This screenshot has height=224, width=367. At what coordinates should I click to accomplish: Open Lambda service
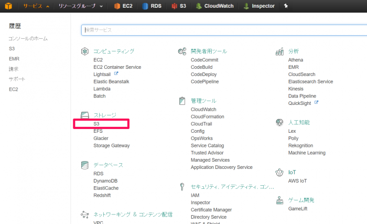102,89
